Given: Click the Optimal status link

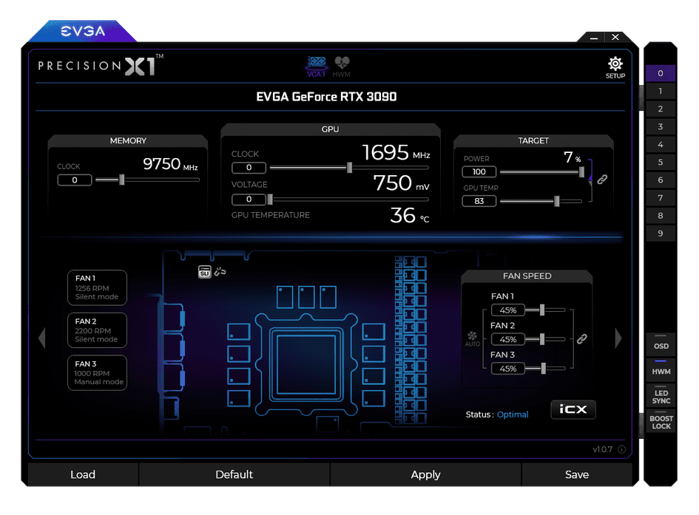Looking at the screenshot, I should (x=513, y=415).
